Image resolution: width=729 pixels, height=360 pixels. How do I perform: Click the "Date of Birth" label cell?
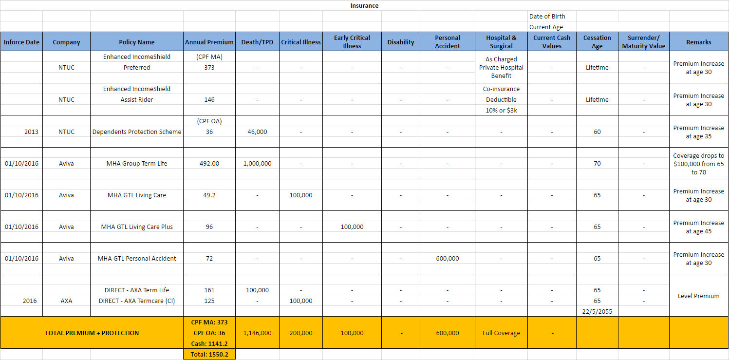(x=551, y=16)
